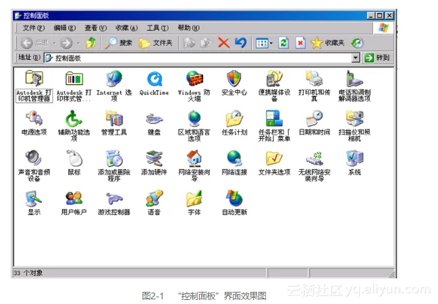
Task: Open Windows 防火墙 icon
Action: coord(194,78)
